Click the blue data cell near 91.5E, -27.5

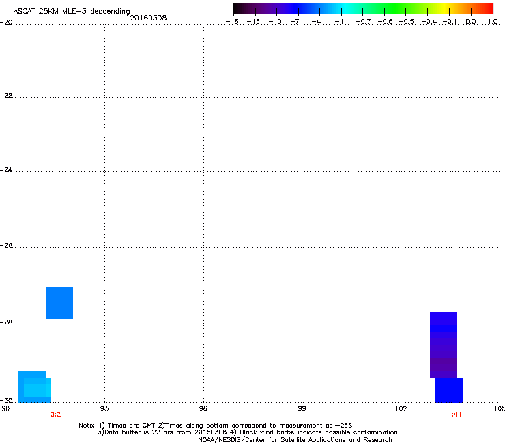pyautogui.click(x=59, y=303)
